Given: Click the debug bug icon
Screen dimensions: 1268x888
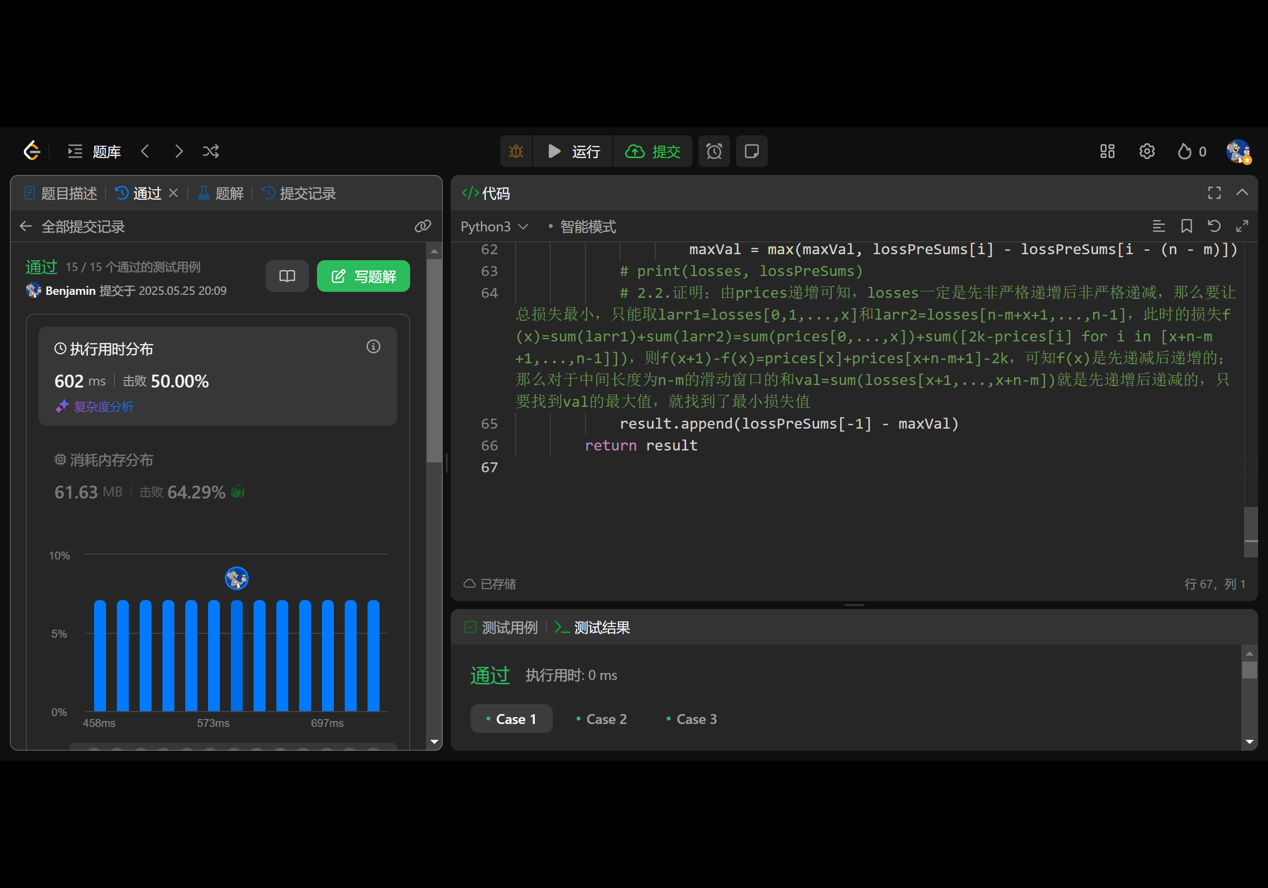Looking at the screenshot, I should [x=516, y=151].
